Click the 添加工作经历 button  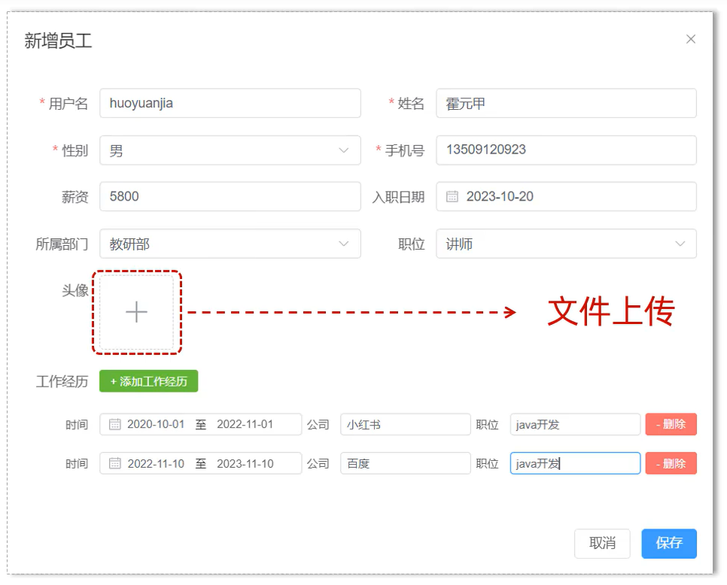[x=148, y=381]
